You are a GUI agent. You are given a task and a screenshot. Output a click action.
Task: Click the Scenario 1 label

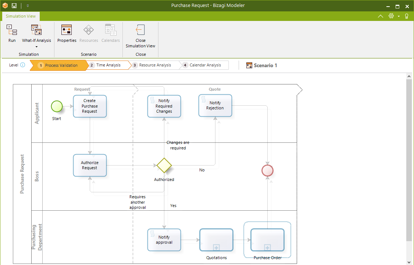pos(265,65)
